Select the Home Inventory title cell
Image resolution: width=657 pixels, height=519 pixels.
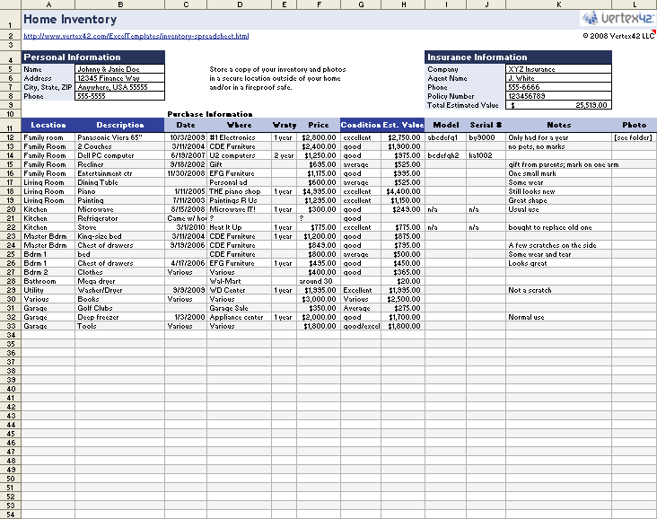tap(70, 19)
